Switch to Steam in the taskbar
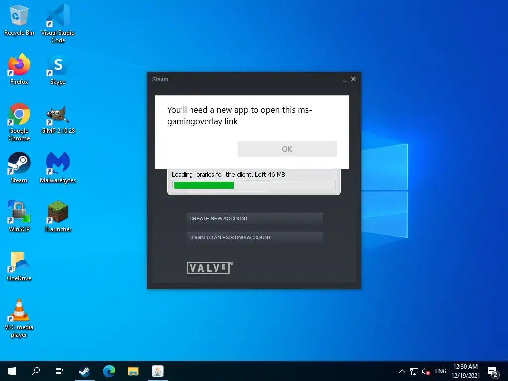 tap(84, 371)
